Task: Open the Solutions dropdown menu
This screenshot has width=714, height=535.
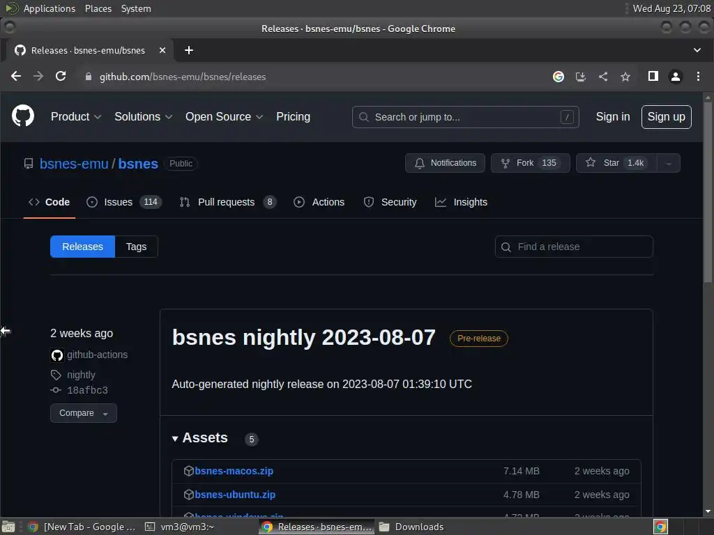Action: (144, 117)
